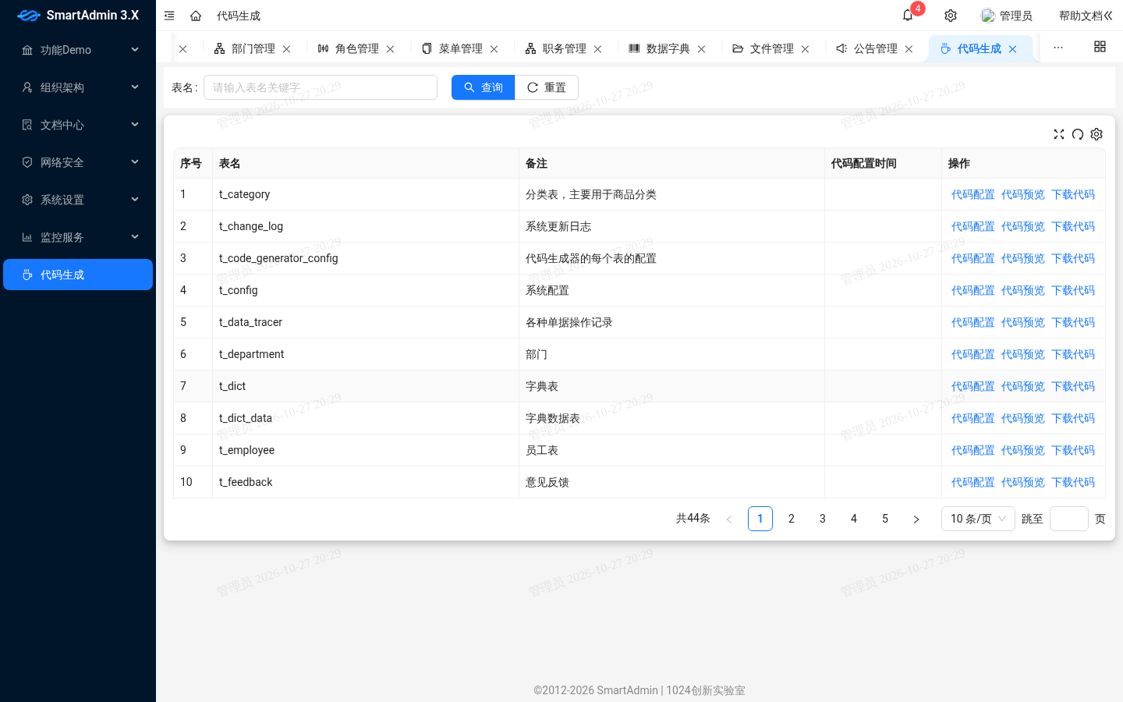Collapse the sidebar with the menu fold icon
Image resolution: width=1123 pixels, height=702 pixels.
pos(169,16)
